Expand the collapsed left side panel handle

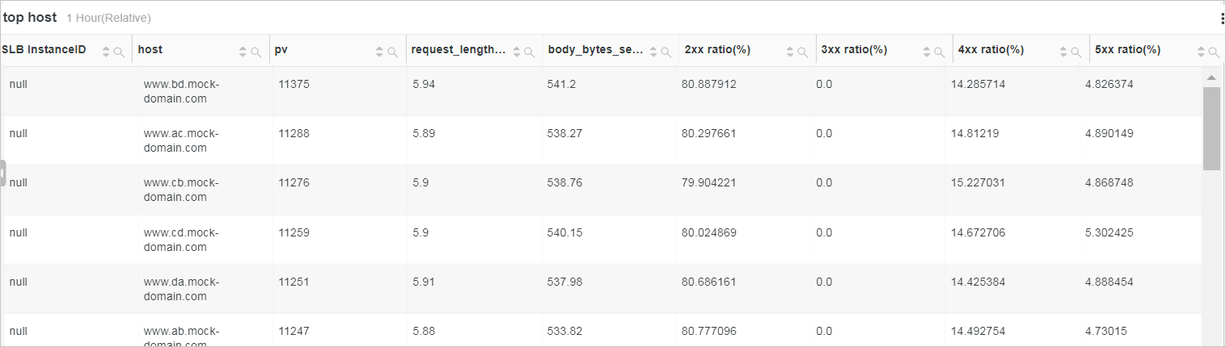point(3,173)
